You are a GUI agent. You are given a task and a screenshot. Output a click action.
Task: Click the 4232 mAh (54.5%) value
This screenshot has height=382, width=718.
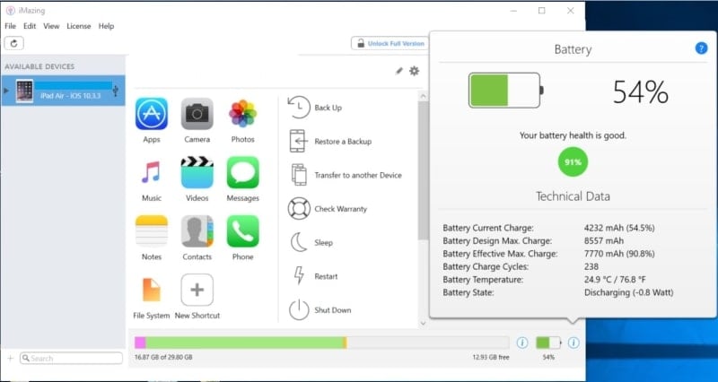(619, 228)
